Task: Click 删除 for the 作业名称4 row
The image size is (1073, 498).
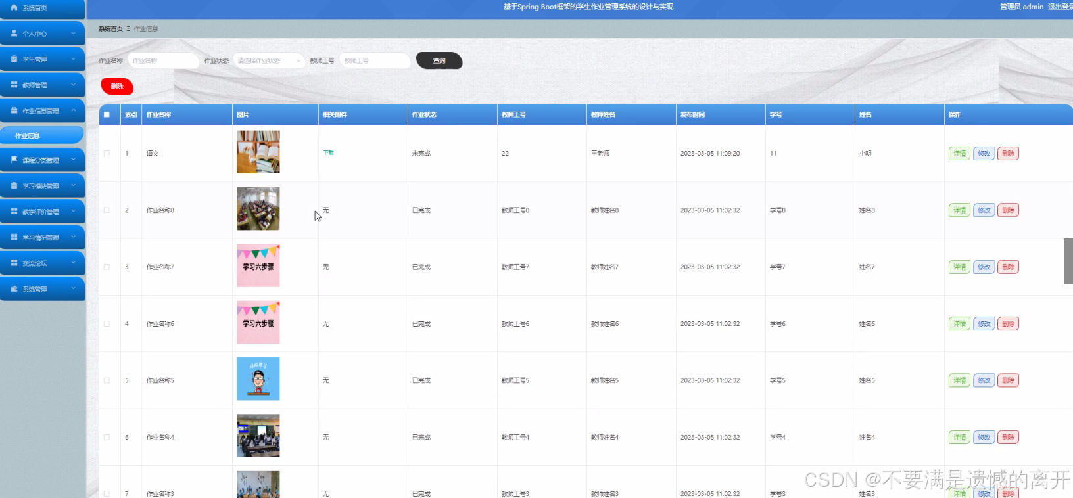Action: (1009, 437)
